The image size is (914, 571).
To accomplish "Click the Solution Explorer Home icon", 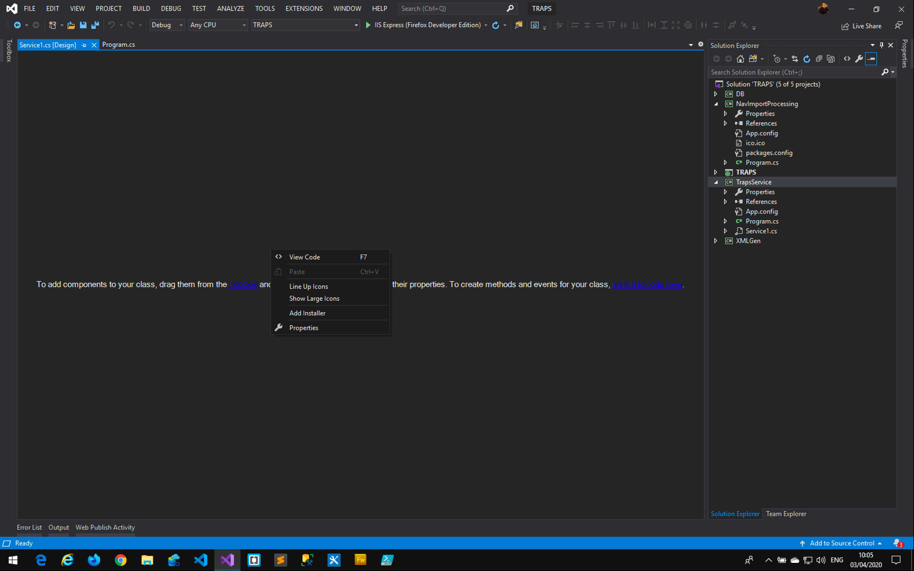I will tap(740, 59).
